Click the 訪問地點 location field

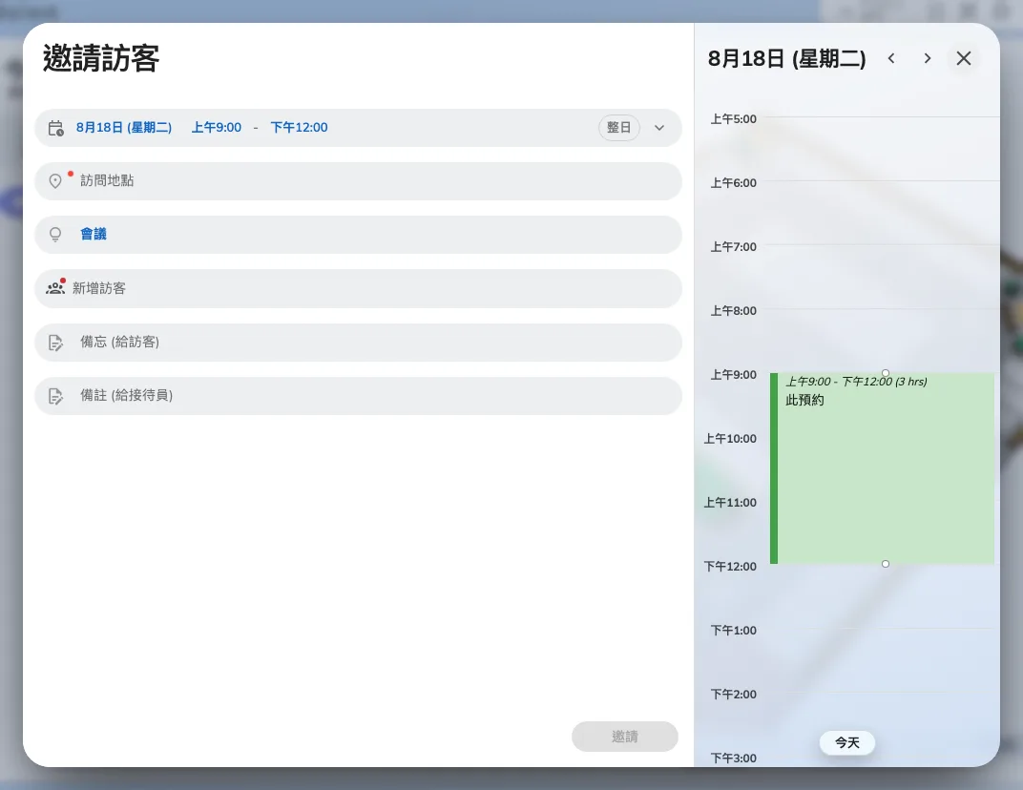358,180
